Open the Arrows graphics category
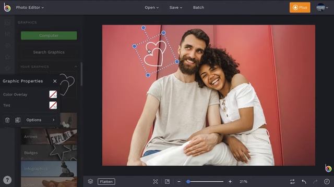 49,137
